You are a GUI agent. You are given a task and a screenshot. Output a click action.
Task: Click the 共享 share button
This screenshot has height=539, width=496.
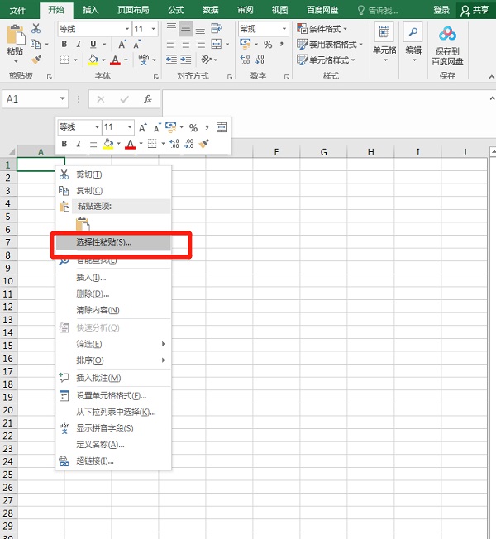[x=475, y=10]
